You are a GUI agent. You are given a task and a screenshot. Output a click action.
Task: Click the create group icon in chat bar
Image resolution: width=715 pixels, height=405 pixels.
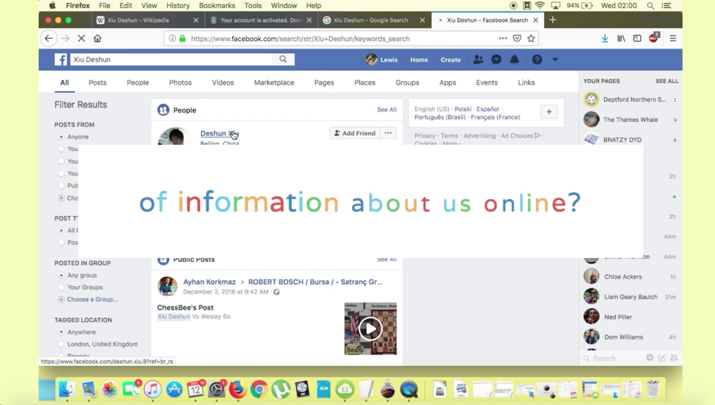coord(674,358)
